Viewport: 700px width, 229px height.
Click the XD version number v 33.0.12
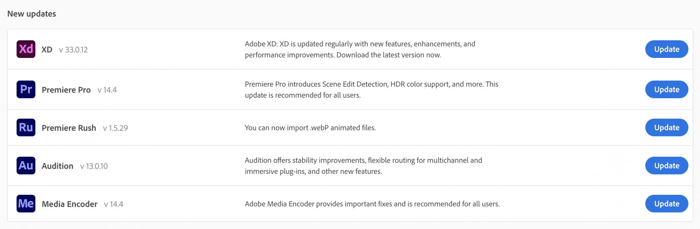click(x=73, y=50)
